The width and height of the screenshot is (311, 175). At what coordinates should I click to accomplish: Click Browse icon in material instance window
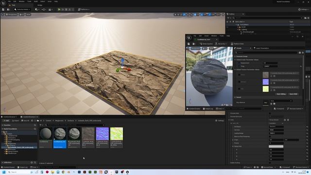[194, 44]
